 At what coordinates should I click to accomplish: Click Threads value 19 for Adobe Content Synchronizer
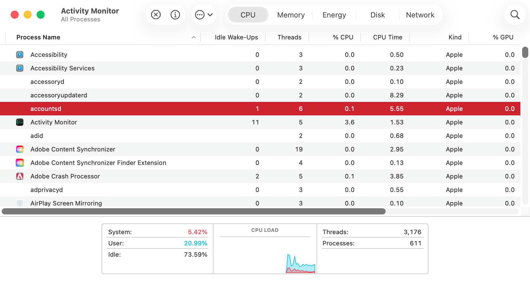pos(299,149)
